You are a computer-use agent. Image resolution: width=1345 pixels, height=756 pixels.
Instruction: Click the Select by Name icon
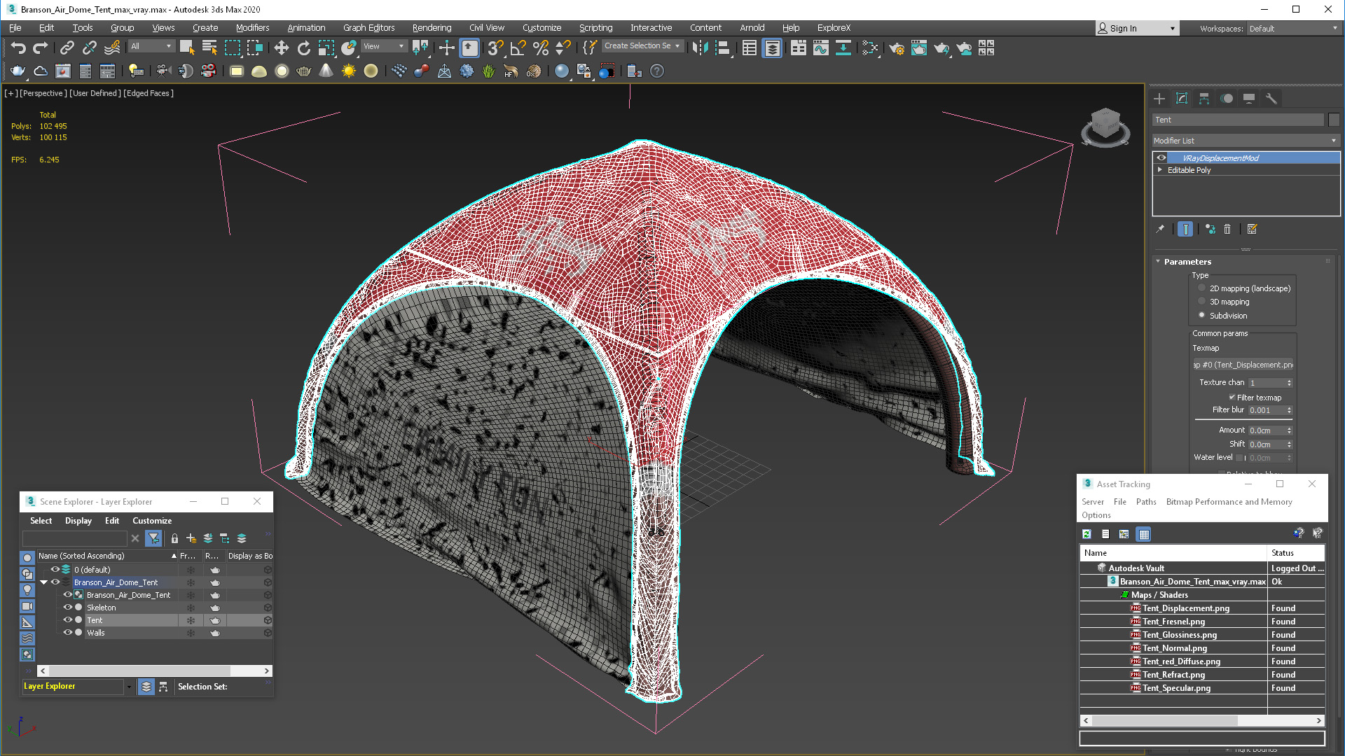pyautogui.click(x=209, y=48)
